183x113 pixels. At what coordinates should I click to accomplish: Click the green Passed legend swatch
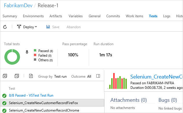pyautogui.click(x=35, y=50)
